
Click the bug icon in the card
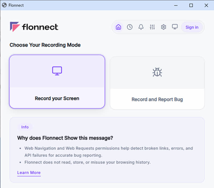tap(157, 72)
